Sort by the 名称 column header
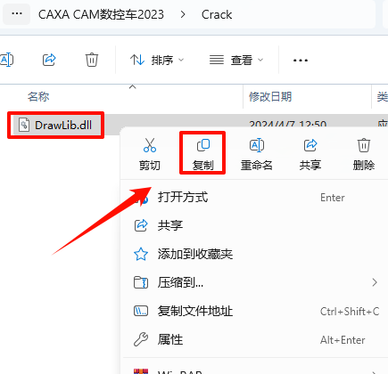The image size is (388, 374). coord(38,96)
